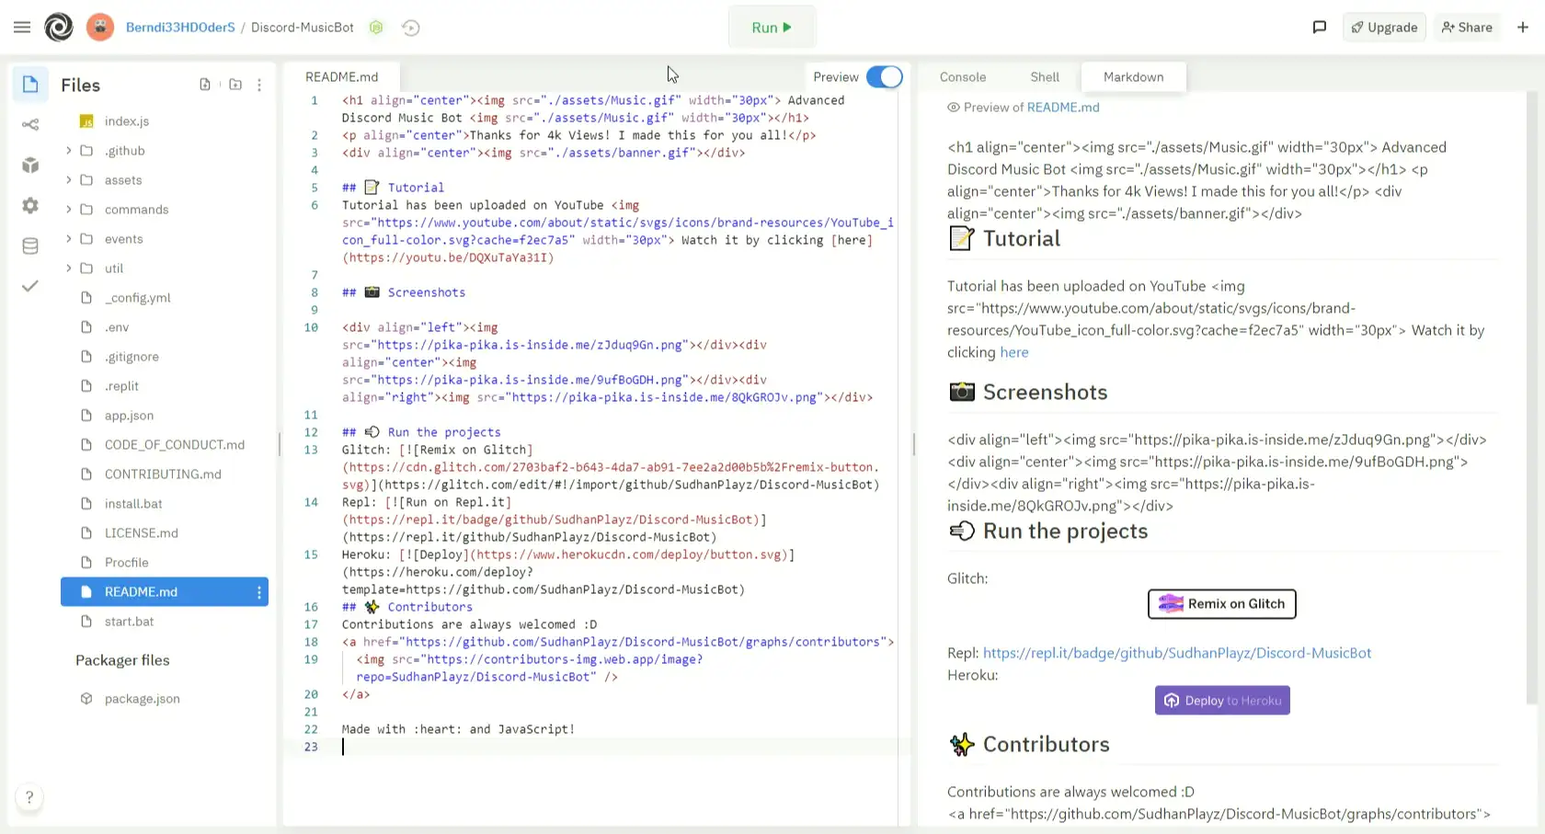Click the 'Tutorial' heading in preview
This screenshot has width=1545, height=834.
tap(1022, 239)
